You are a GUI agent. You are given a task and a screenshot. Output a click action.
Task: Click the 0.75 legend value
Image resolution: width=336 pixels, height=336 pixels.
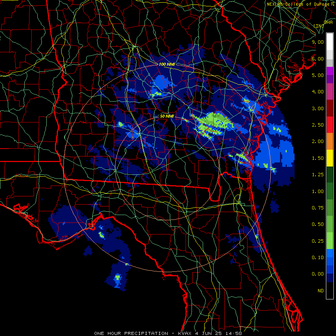click(x=318, y=208)
